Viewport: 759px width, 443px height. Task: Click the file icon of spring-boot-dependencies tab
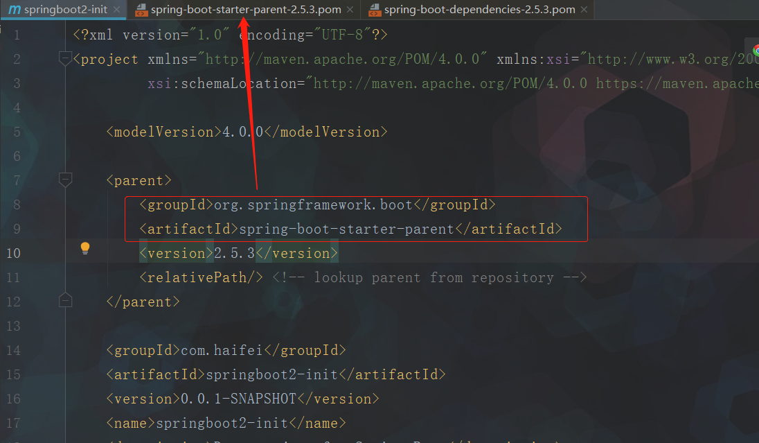375,10
